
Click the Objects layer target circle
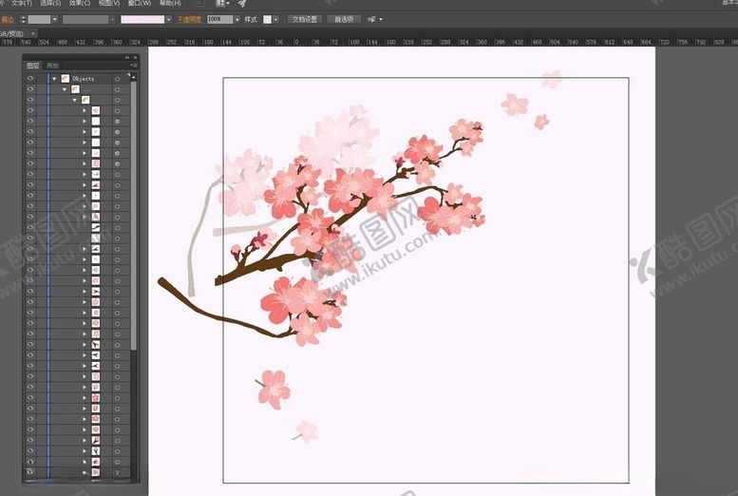click(117, 79)
